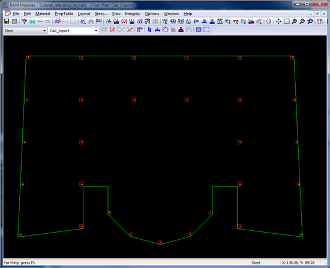Select the blue column layout tool

tap(149, 29)
